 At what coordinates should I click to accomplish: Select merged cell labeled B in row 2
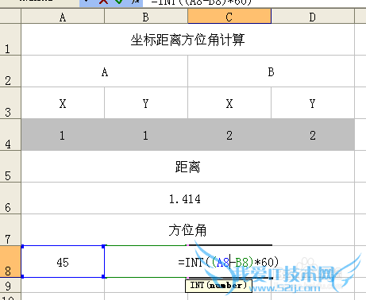(271, 71)
